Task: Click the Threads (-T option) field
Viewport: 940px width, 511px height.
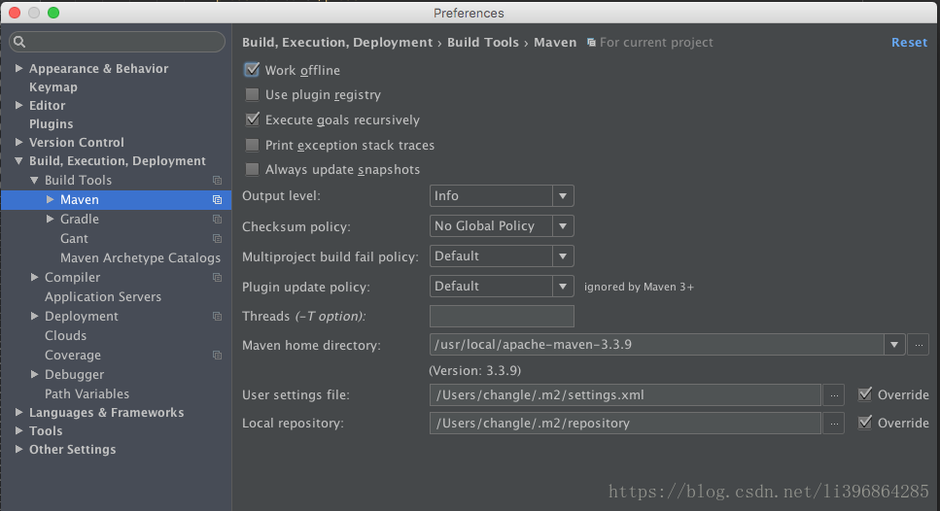Action: (x=502, y=316)
